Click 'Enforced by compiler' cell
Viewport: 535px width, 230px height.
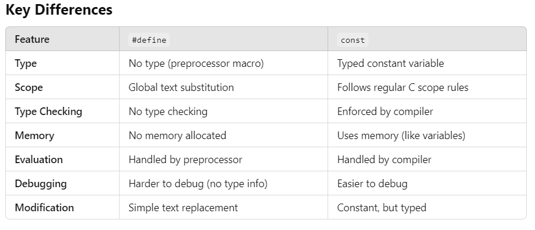coord(385,111)
